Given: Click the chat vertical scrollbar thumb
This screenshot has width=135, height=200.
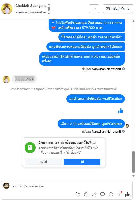Looking at the screenshot, I should tap(133, 162).
